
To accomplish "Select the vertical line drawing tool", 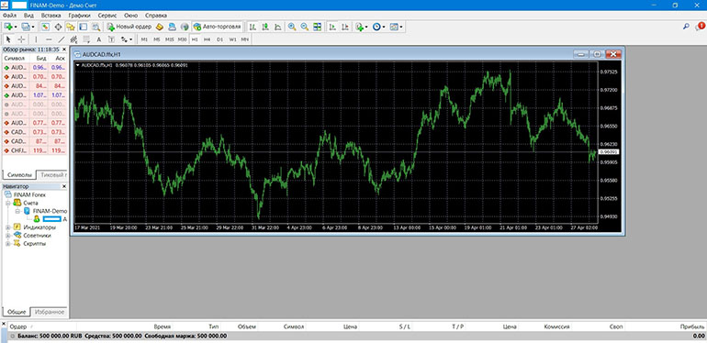I will tap(36, 39).
